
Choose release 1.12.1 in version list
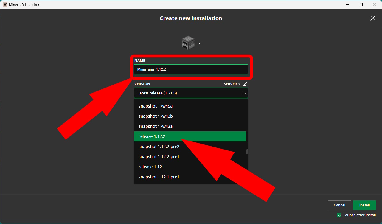pos(190,167)
